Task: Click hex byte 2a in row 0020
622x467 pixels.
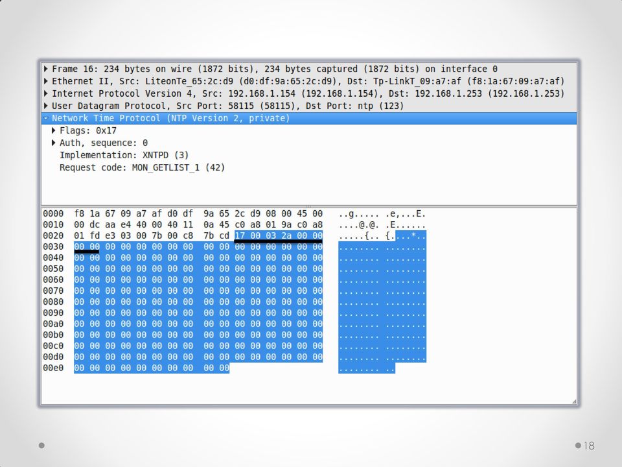Action: (x=286, y=236)
